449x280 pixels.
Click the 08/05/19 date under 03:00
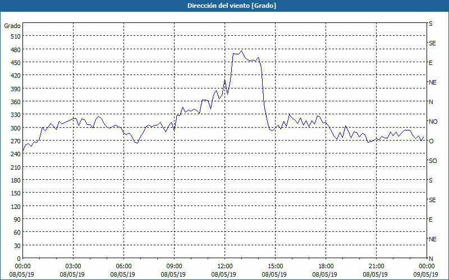tap(72, 274)
